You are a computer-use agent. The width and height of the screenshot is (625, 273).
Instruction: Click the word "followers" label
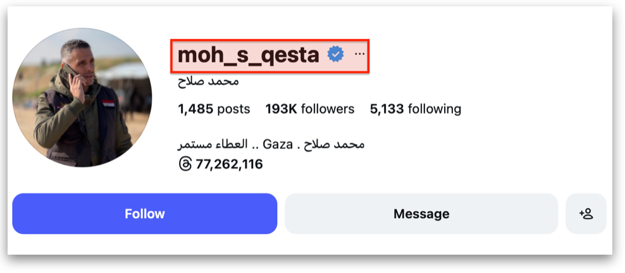328,109
